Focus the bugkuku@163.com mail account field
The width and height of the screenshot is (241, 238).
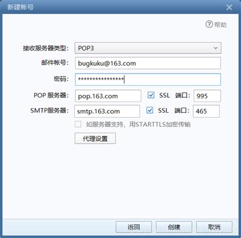148,63
